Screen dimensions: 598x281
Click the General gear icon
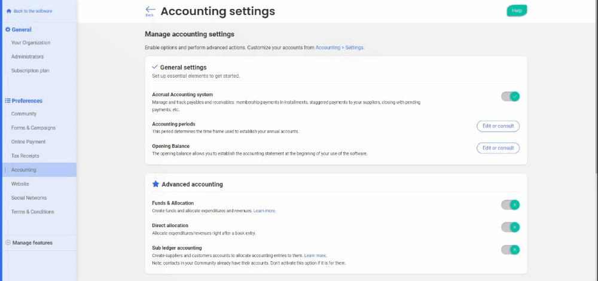[x=8, y=30]
